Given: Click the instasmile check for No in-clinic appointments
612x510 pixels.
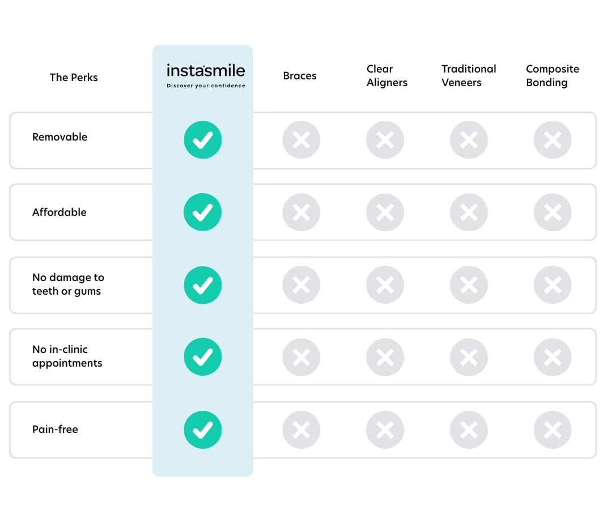Looking at the screenshot, I should [202, 357].
